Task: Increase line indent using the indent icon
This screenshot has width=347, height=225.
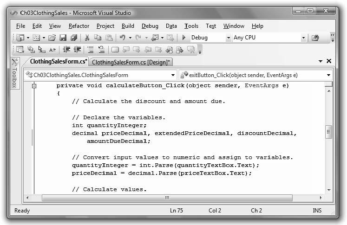Action: click(x=78, y=50)
